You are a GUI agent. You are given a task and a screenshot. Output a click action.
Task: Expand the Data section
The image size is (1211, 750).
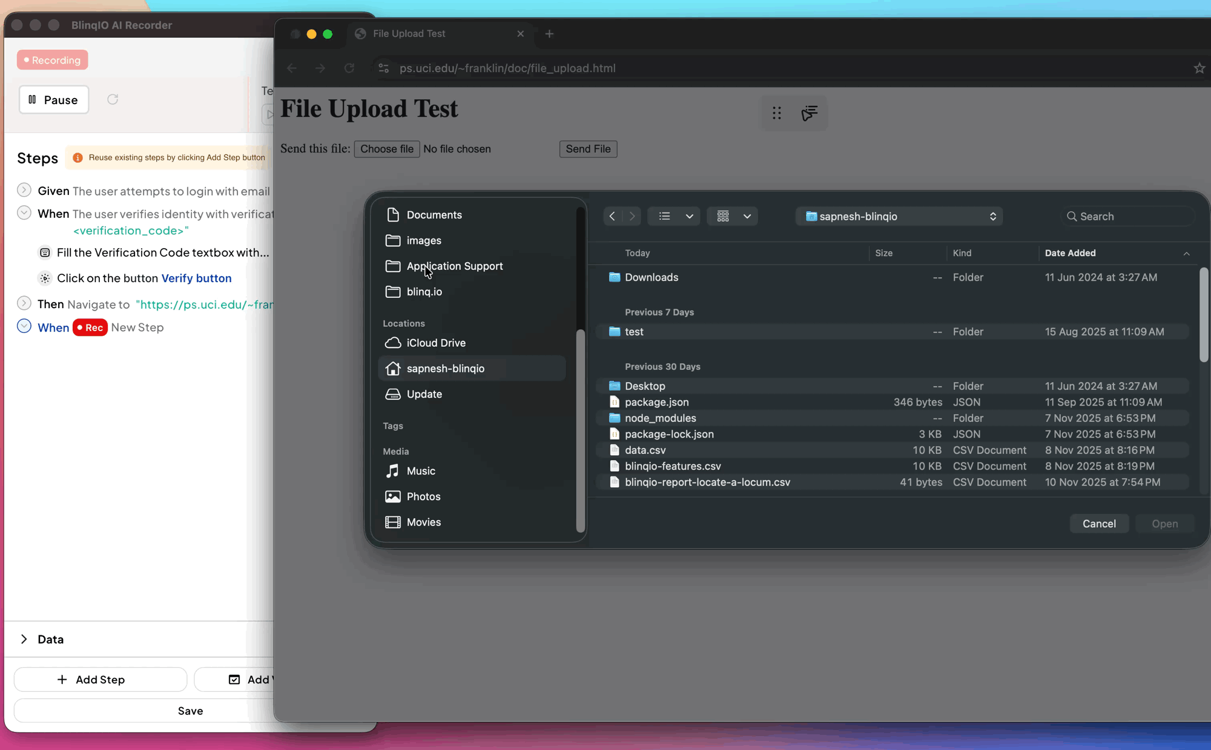24,639
